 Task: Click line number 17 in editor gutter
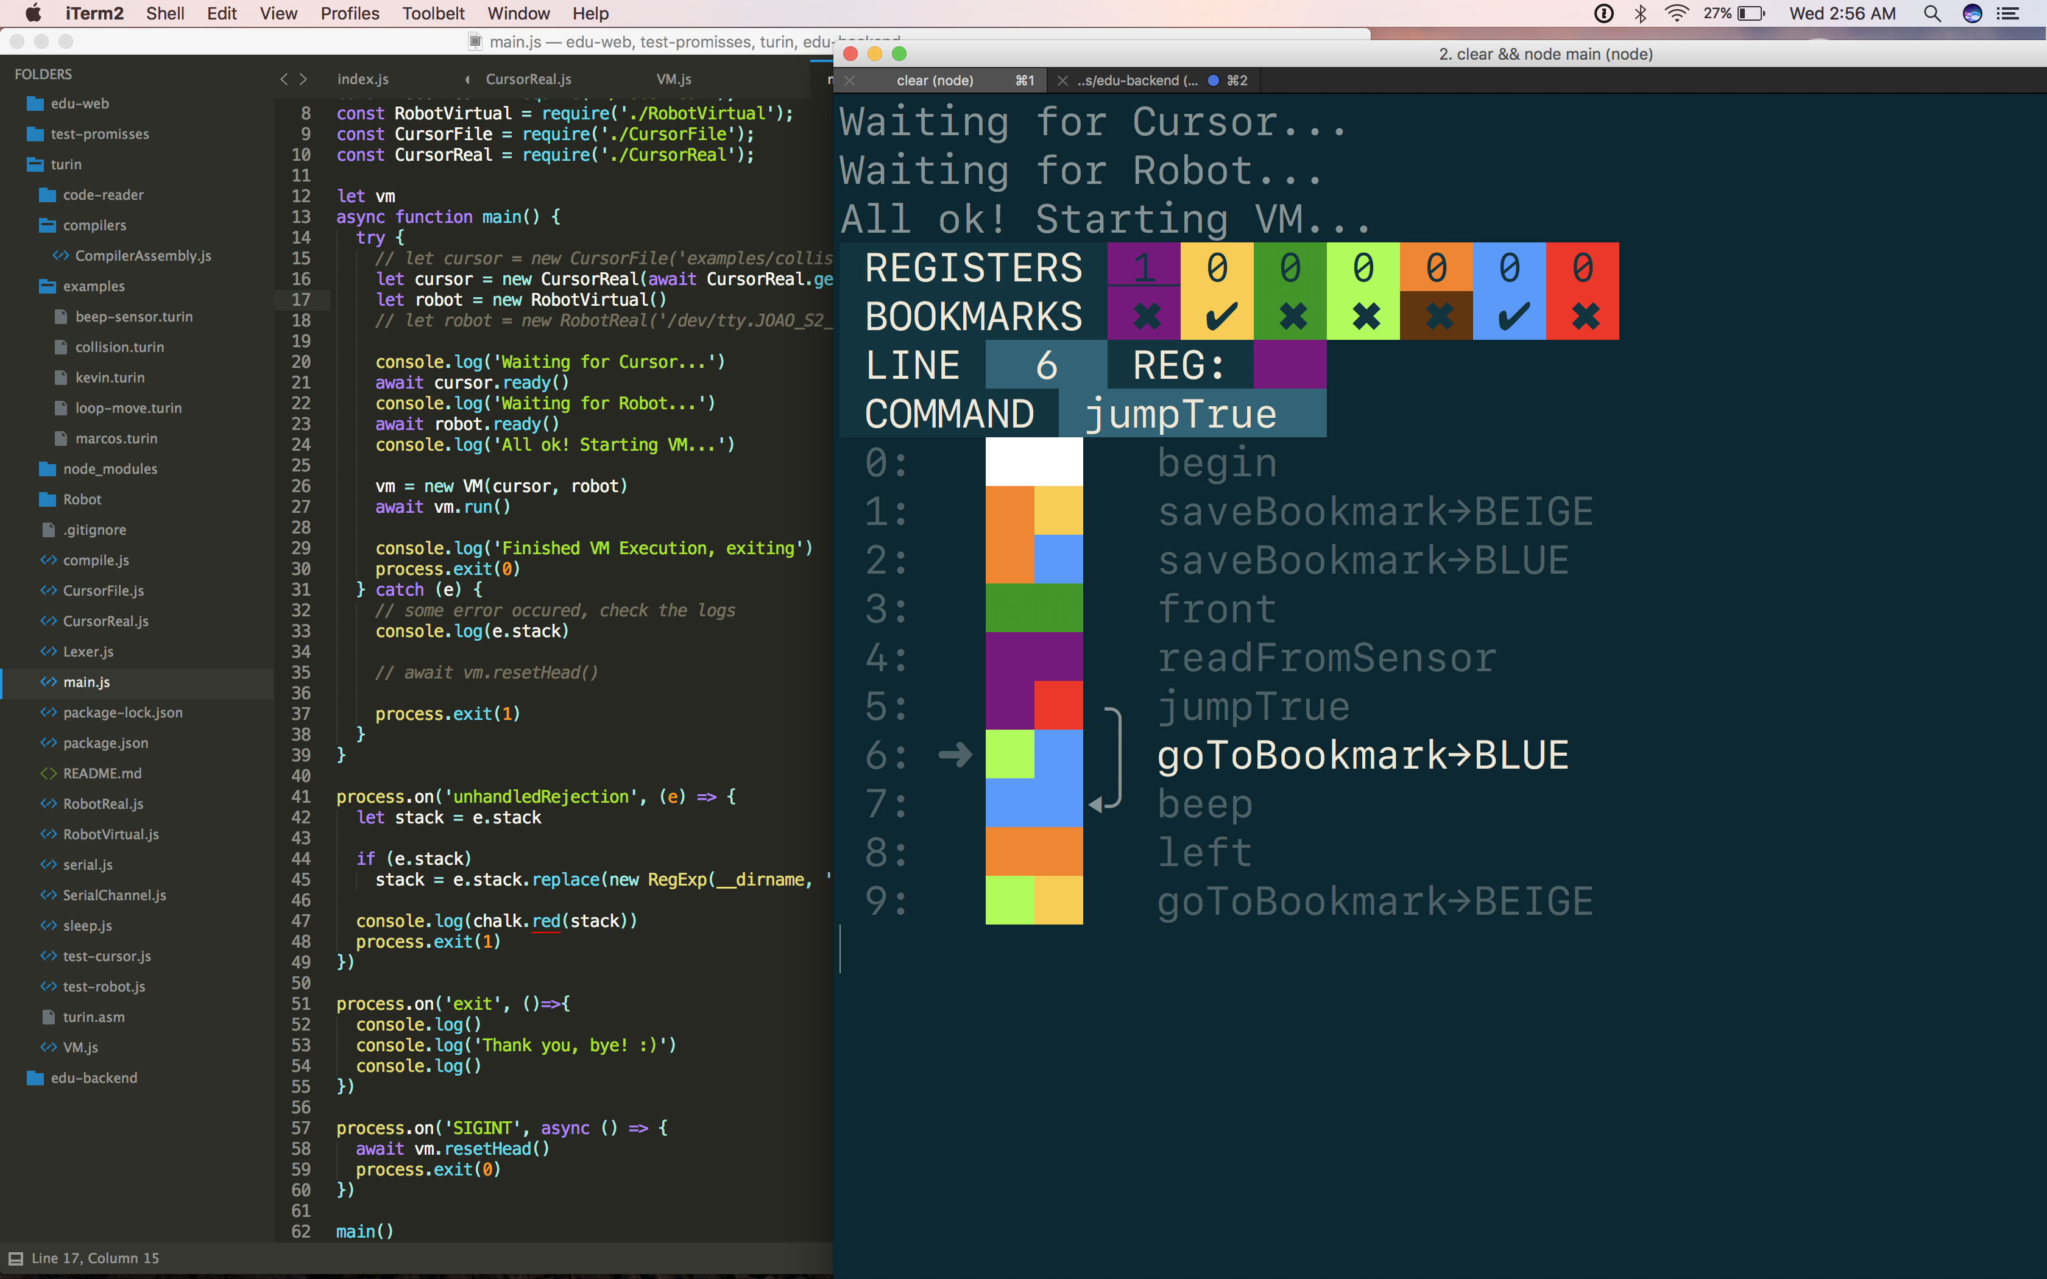(301, 300)
